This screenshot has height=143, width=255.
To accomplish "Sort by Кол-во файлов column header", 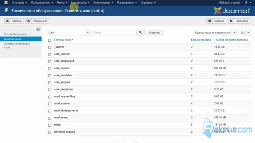I will coord(201,40).
